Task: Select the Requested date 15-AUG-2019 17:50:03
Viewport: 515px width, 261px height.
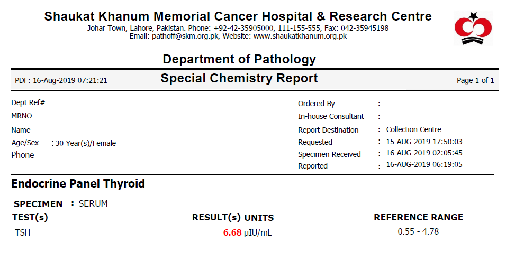Action: point(424,142)
